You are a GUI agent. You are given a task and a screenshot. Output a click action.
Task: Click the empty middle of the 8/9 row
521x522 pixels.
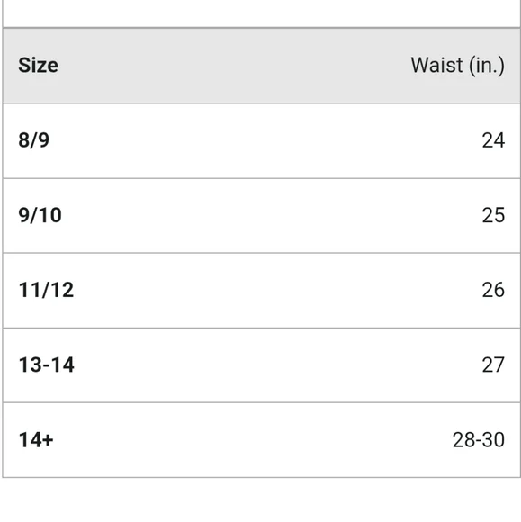(261, 140)
